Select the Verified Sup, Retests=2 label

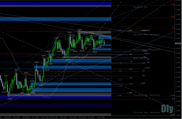tap(147, 112)
